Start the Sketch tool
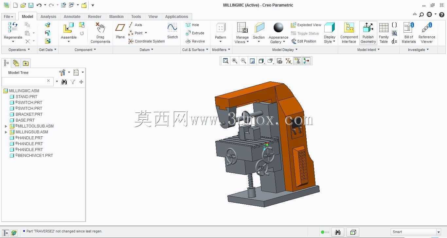This screenshot has width=447, height=238. [x=172, y=31]
